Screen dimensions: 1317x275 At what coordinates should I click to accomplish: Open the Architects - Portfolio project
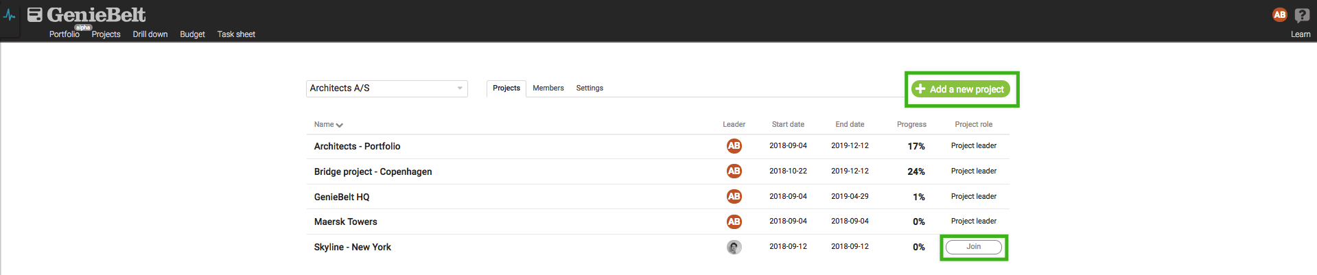pyautogui.click(x=357, y=146)
